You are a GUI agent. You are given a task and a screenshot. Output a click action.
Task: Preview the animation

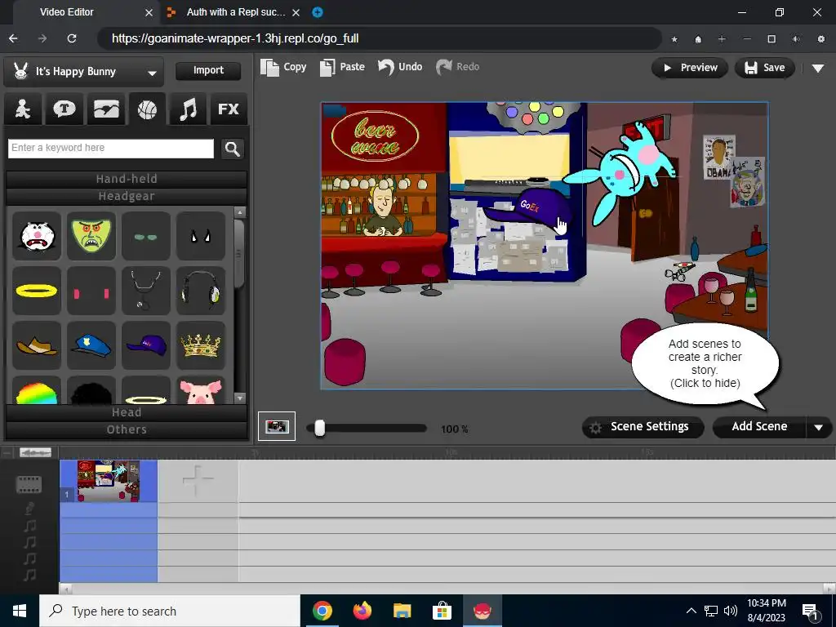point(690,68)
